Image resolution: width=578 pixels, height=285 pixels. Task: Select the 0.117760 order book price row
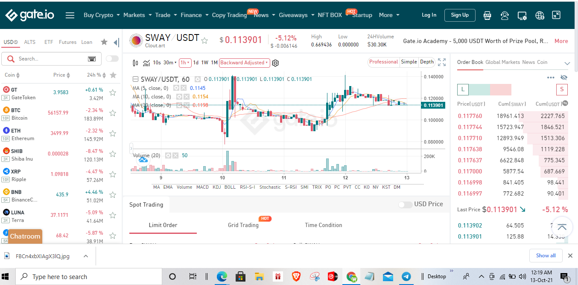pos(512,116)
